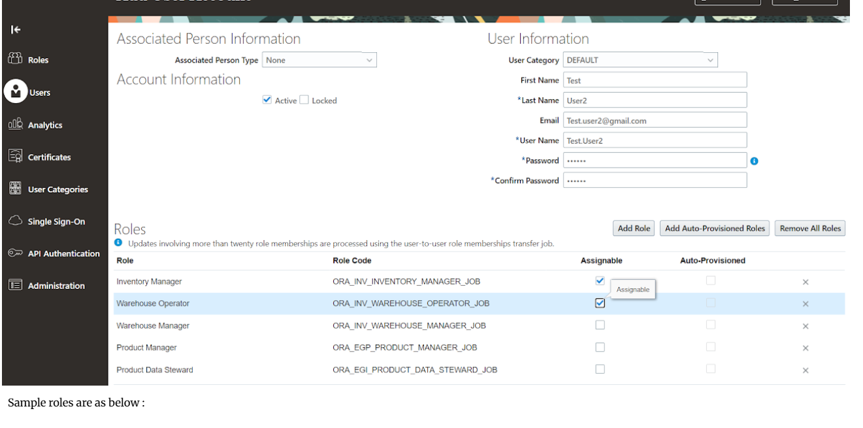
Task: Open API Authentication in the sidebar
Action: pyautogui.click(x=16, y=253)
